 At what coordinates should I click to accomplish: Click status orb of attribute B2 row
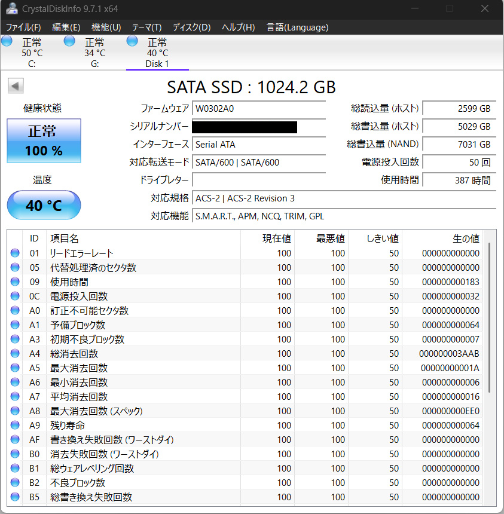(x=15, y=482)
